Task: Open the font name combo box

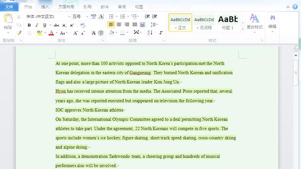Action: coord(48,16)
